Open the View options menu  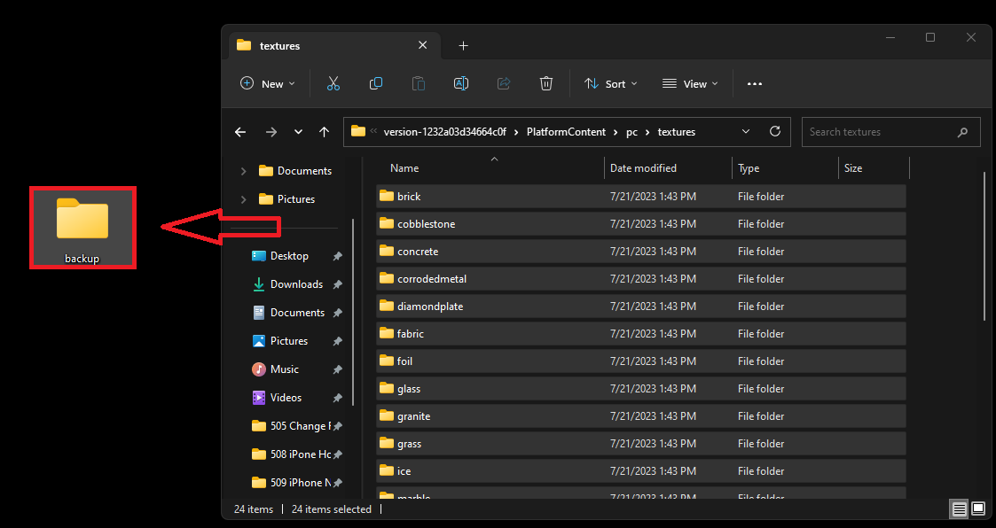(690, 83)
